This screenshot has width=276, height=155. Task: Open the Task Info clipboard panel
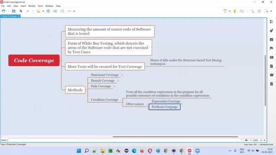[x=272, y=84]
